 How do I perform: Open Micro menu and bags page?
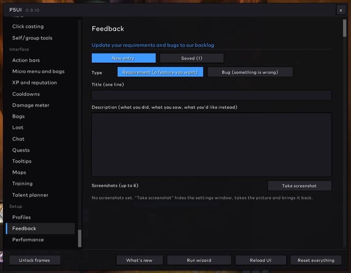38,71
